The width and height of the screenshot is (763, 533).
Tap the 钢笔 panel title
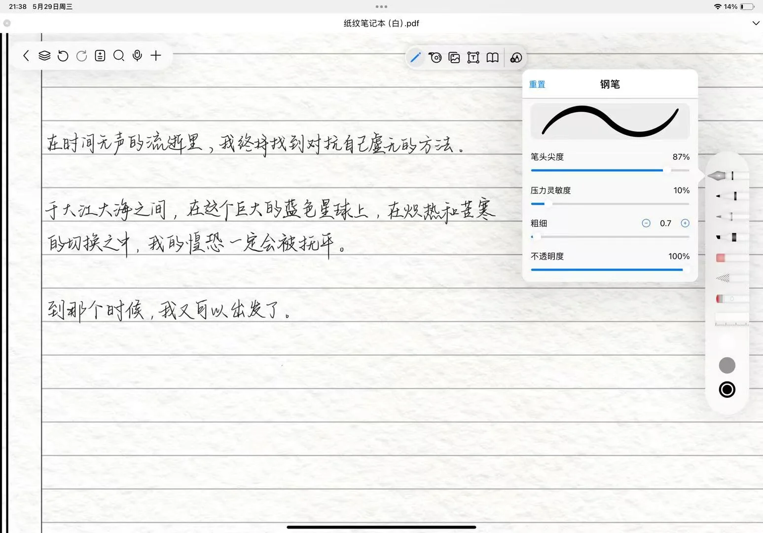(610, 84)
